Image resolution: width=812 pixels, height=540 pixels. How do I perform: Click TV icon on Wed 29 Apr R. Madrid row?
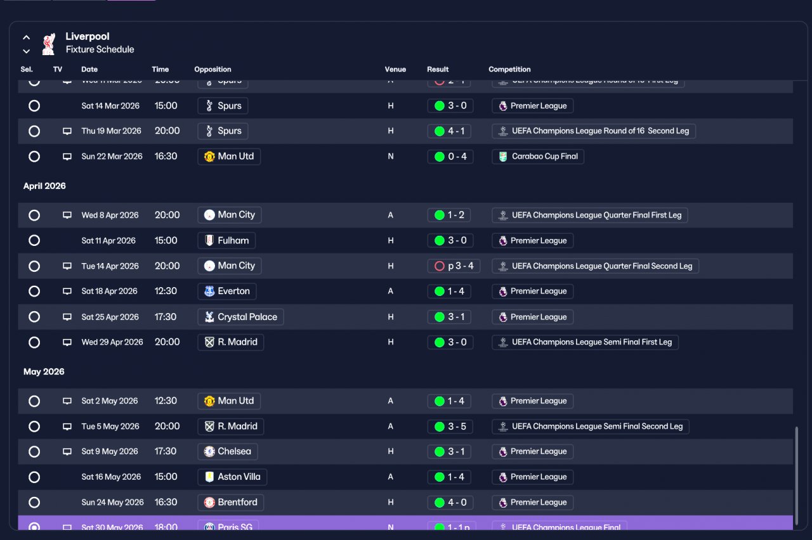pos(67,342)
